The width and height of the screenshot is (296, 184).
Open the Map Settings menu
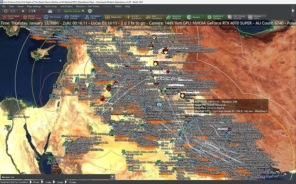coord(34,6)
